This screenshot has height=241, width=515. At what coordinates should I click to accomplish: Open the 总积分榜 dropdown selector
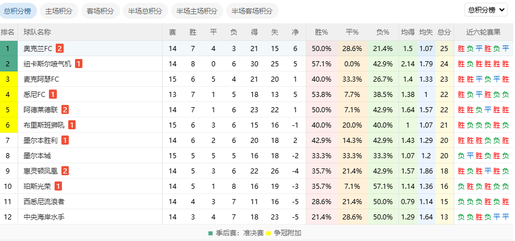[488, 10]
